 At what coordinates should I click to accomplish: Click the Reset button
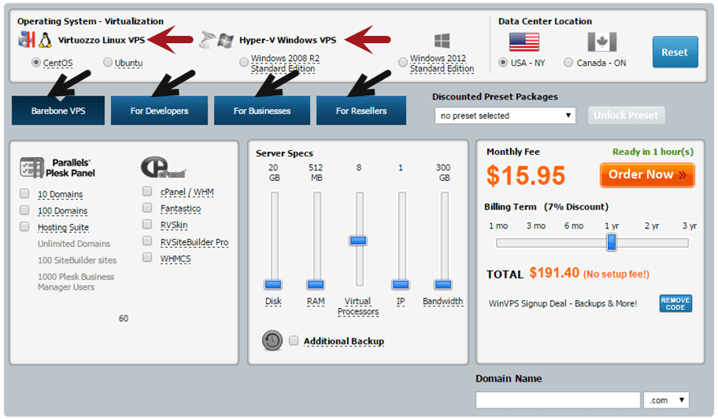(675, 52)
